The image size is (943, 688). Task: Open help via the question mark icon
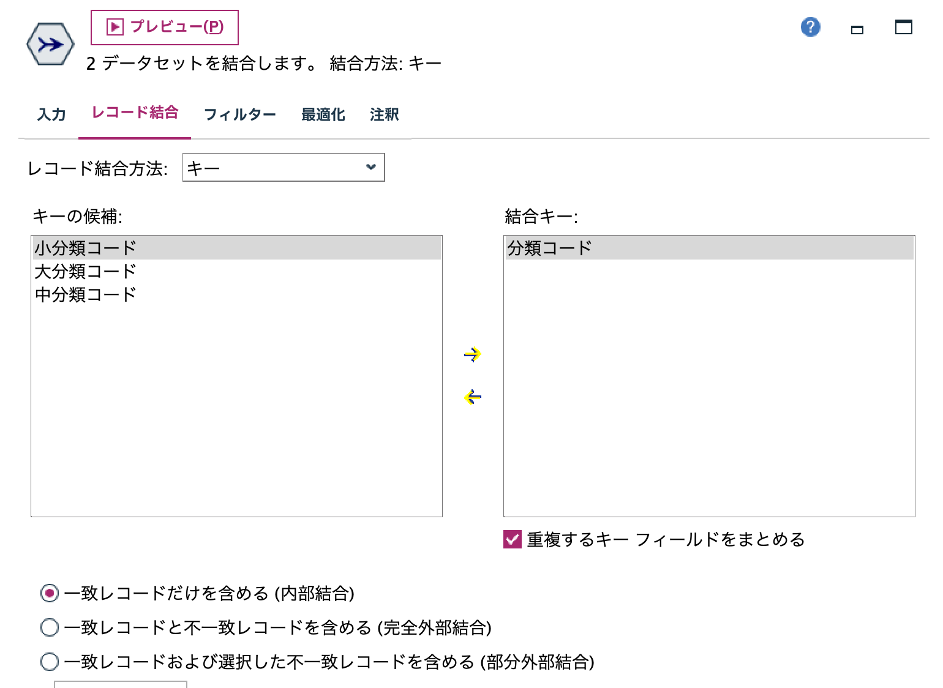(x=810, y=27)
